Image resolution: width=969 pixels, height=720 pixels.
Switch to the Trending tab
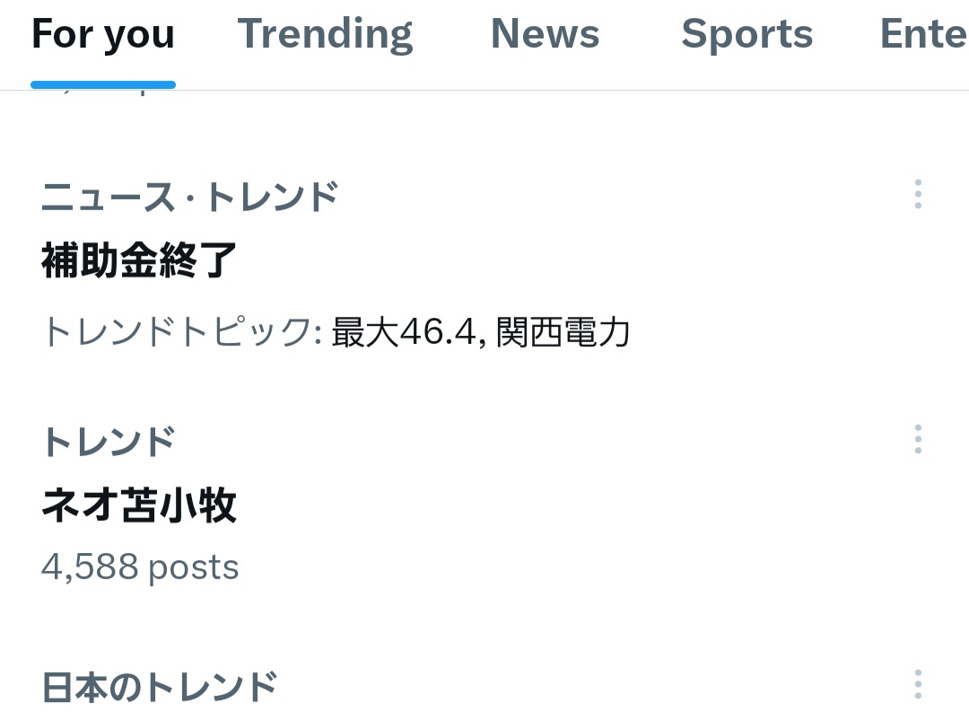click(x=325, y=36)
